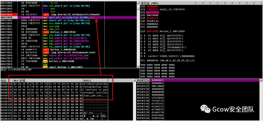Select the nop instruction at 00412BEB
The width and height of the screenshot is (263, 121).
45,64
